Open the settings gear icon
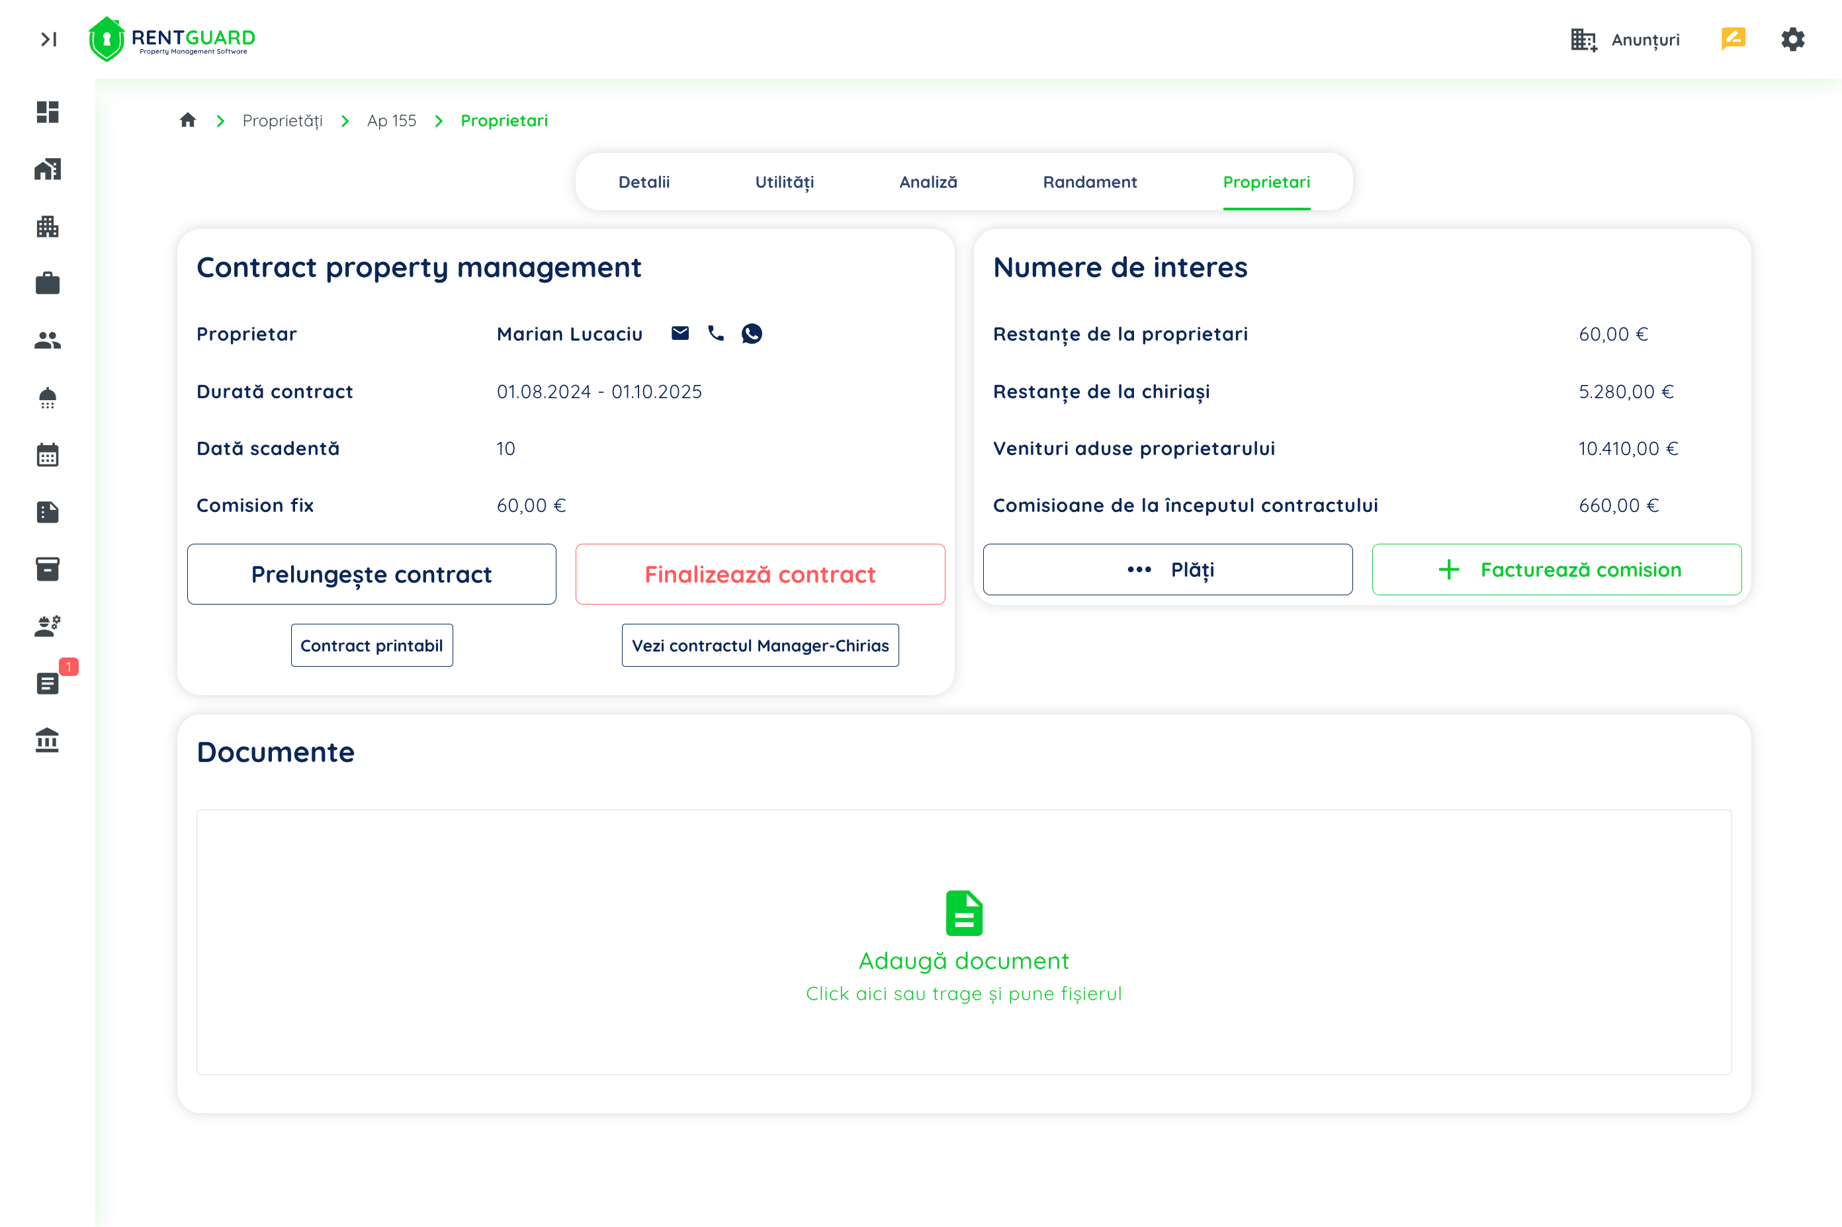 tap(1792, 39)
